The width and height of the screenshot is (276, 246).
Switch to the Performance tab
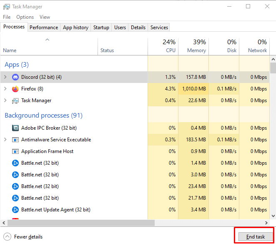[x=44, y=28]
